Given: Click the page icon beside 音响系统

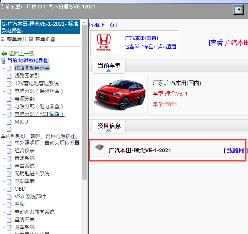Looking at the screenshot, I should [x=9, y=158].
